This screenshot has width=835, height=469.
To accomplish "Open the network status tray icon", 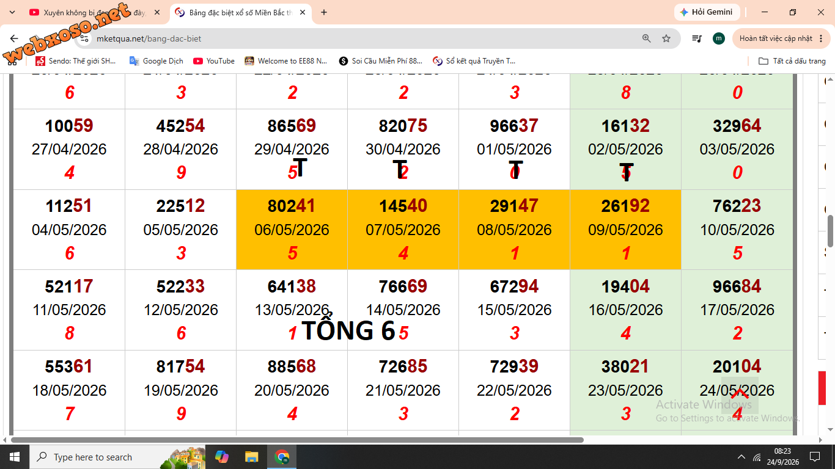I will click(x=757, y=457).
